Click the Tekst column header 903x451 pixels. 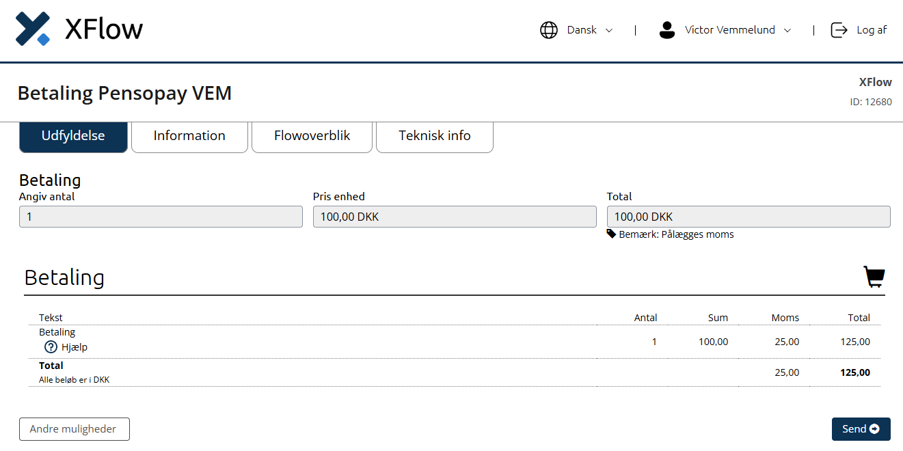(x=51, y=318)
